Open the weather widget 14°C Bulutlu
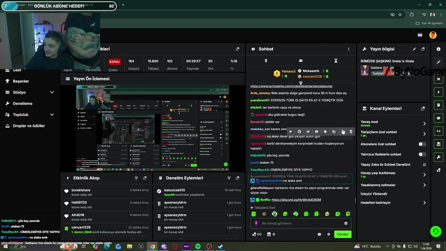 pyautogui.click(x=368, y=246)
